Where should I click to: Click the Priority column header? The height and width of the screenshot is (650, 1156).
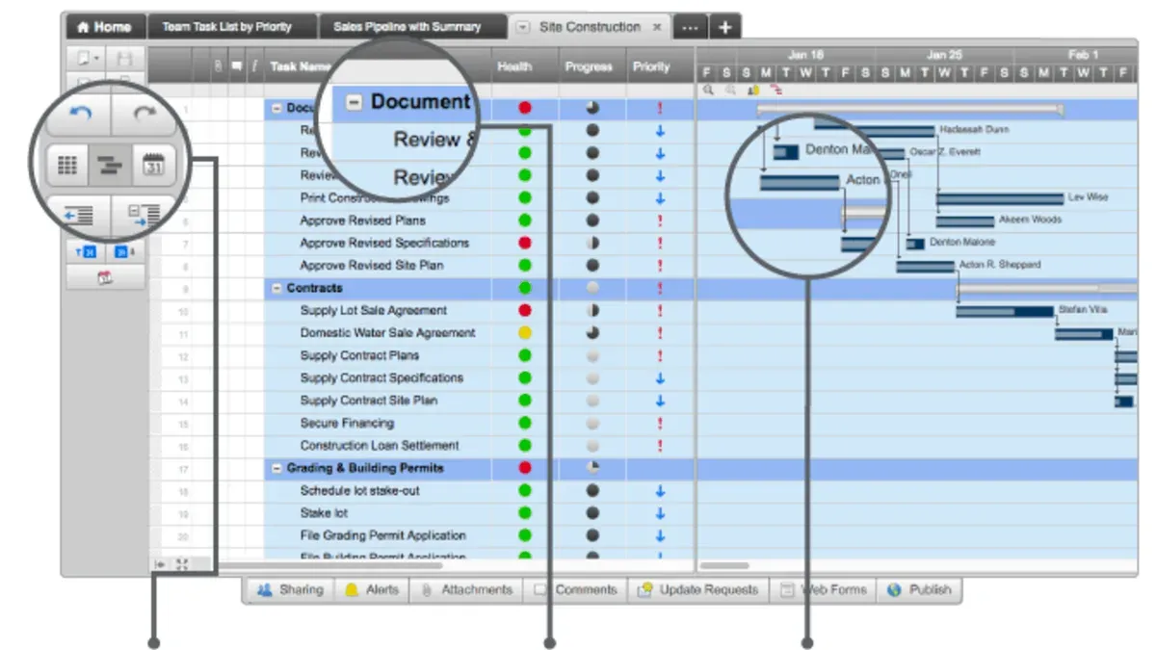[660, 66]
